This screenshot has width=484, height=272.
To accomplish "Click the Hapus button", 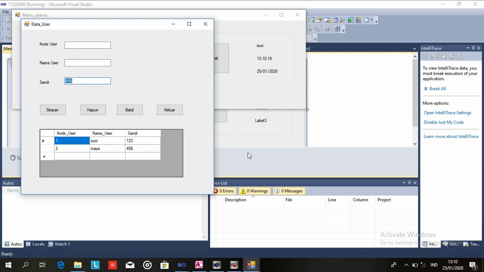I will point(93,110).
